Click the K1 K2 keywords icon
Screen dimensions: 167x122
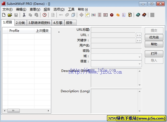pyautogui.click(x=100, y=15)
